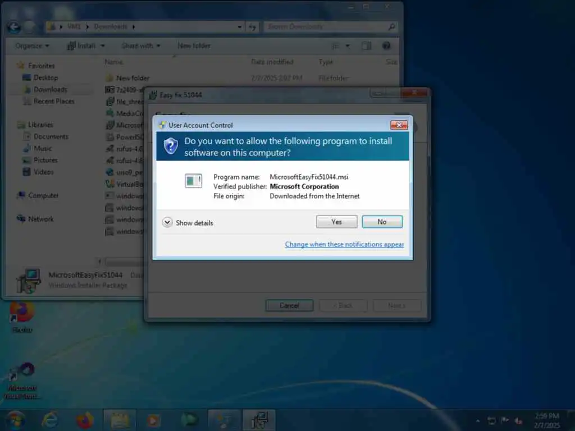Select the file_shred file in list
Screen dimensions: 575x431
point(125,102)
